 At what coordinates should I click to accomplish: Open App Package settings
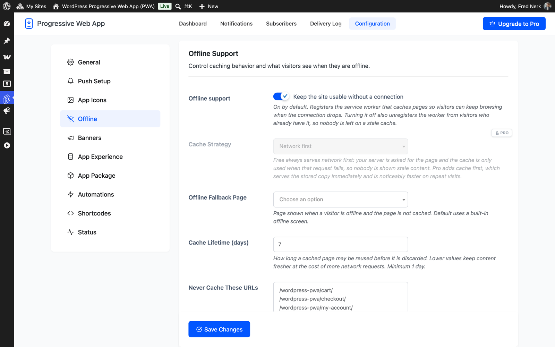110,176
